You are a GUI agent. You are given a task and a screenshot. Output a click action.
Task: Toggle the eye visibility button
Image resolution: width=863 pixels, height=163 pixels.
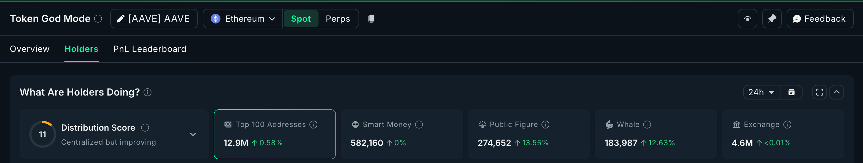748,19
